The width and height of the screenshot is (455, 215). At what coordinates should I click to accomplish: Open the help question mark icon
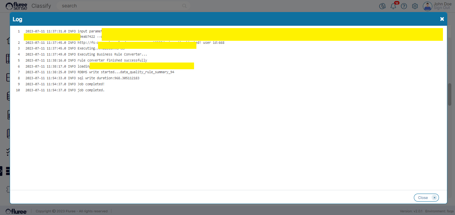tap(404, 6)
